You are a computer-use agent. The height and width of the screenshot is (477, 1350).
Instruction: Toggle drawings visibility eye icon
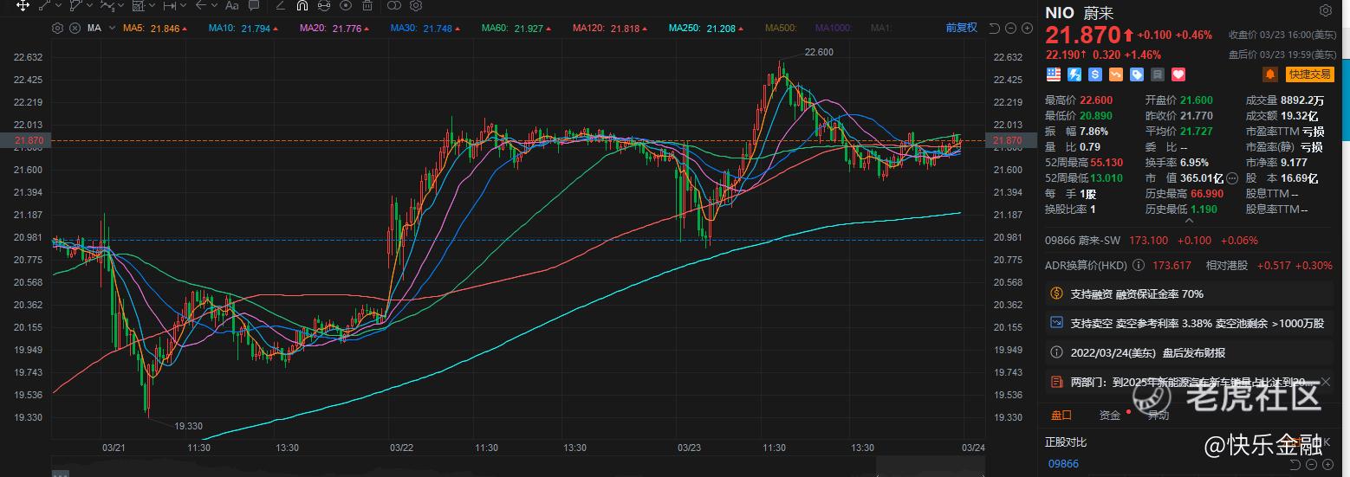click(346, 5)
